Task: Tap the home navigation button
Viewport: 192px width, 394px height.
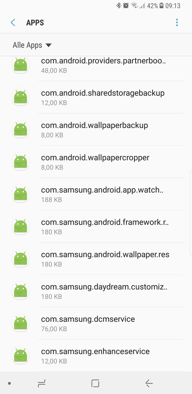Action: tap(96, 383)
